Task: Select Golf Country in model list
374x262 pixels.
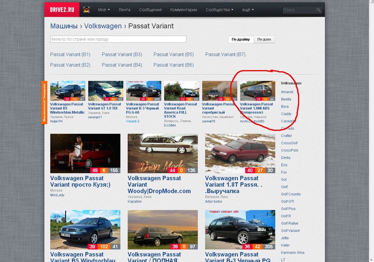Action: (x=291, y=194)
